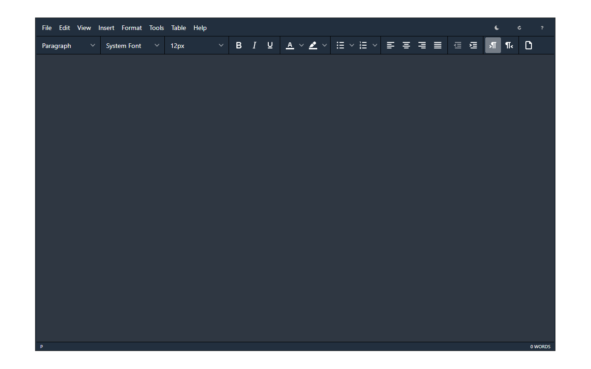Decrease the paragraph indent

point(458,45)
